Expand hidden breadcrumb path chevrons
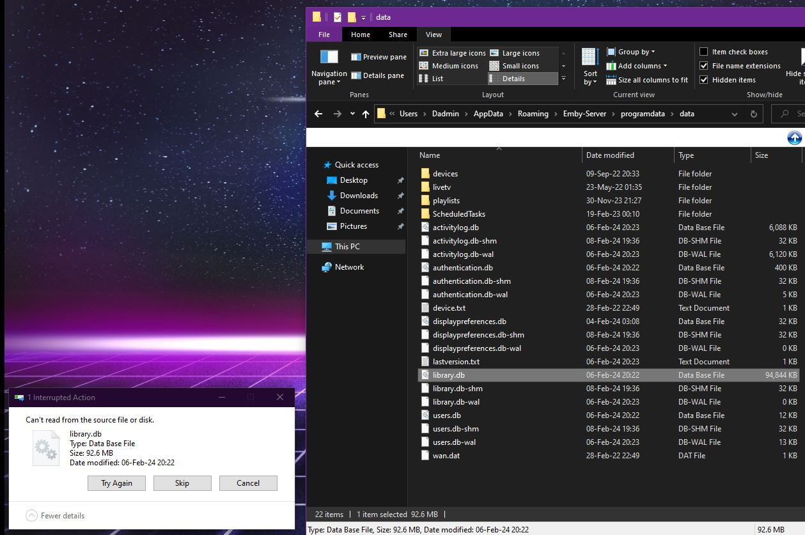The image size is (805, 535). 392,114
